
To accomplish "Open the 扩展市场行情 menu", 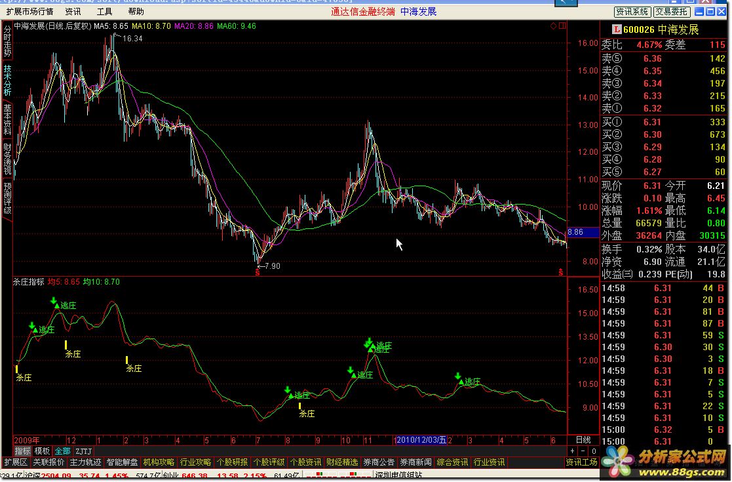I will tap(30, 11).
